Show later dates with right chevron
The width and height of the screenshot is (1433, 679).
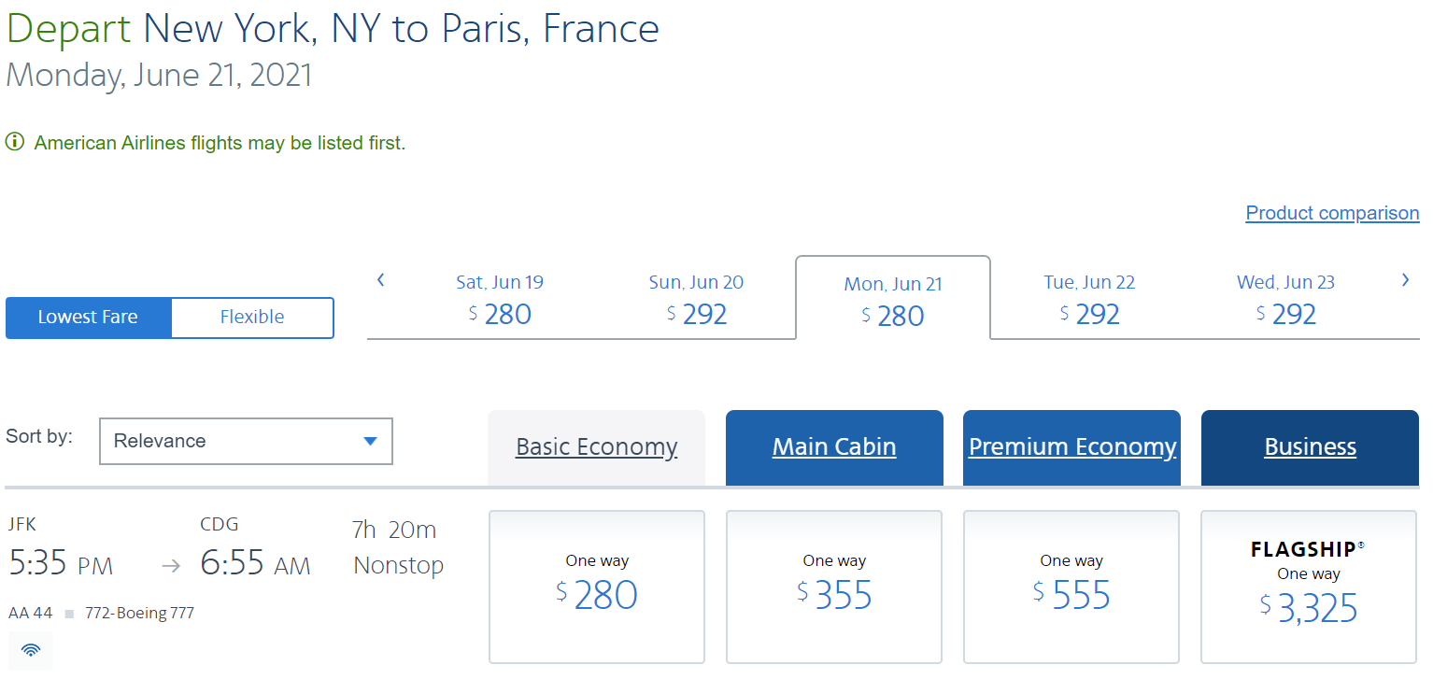[1405, 279]
